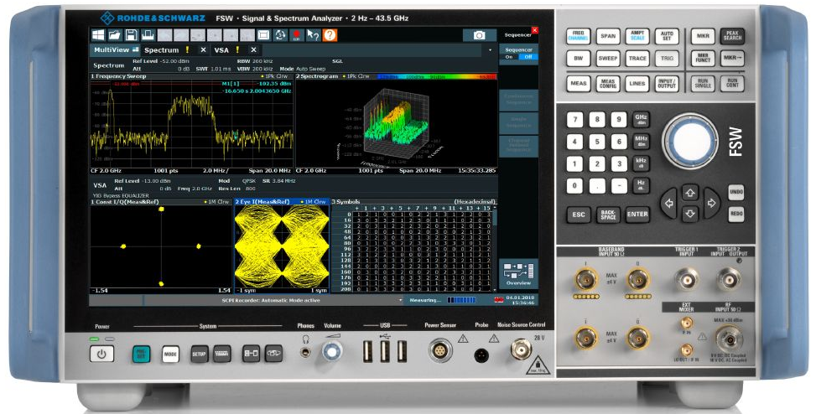Click the right arrow navigation key
Screen dimensions: 816x414
711,204
